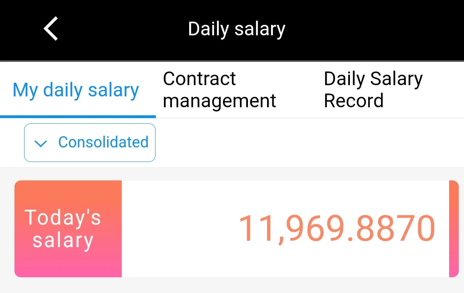Click the Today's salary gradient label
The height and width of the screenshot is (293, 464).
point(68,229)
